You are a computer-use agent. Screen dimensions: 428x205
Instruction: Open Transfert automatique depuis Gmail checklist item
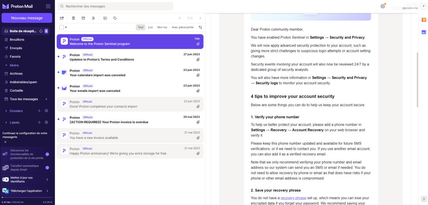click(26, 168)
